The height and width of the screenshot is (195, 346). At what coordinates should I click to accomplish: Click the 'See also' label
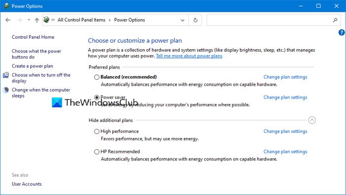(x=20, y=175)
